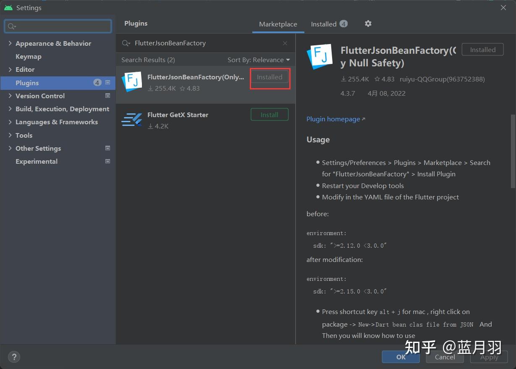Viewport: 516px width, 369px height.
Task: Open the Plugin homepage link
Action: point(333,119)
